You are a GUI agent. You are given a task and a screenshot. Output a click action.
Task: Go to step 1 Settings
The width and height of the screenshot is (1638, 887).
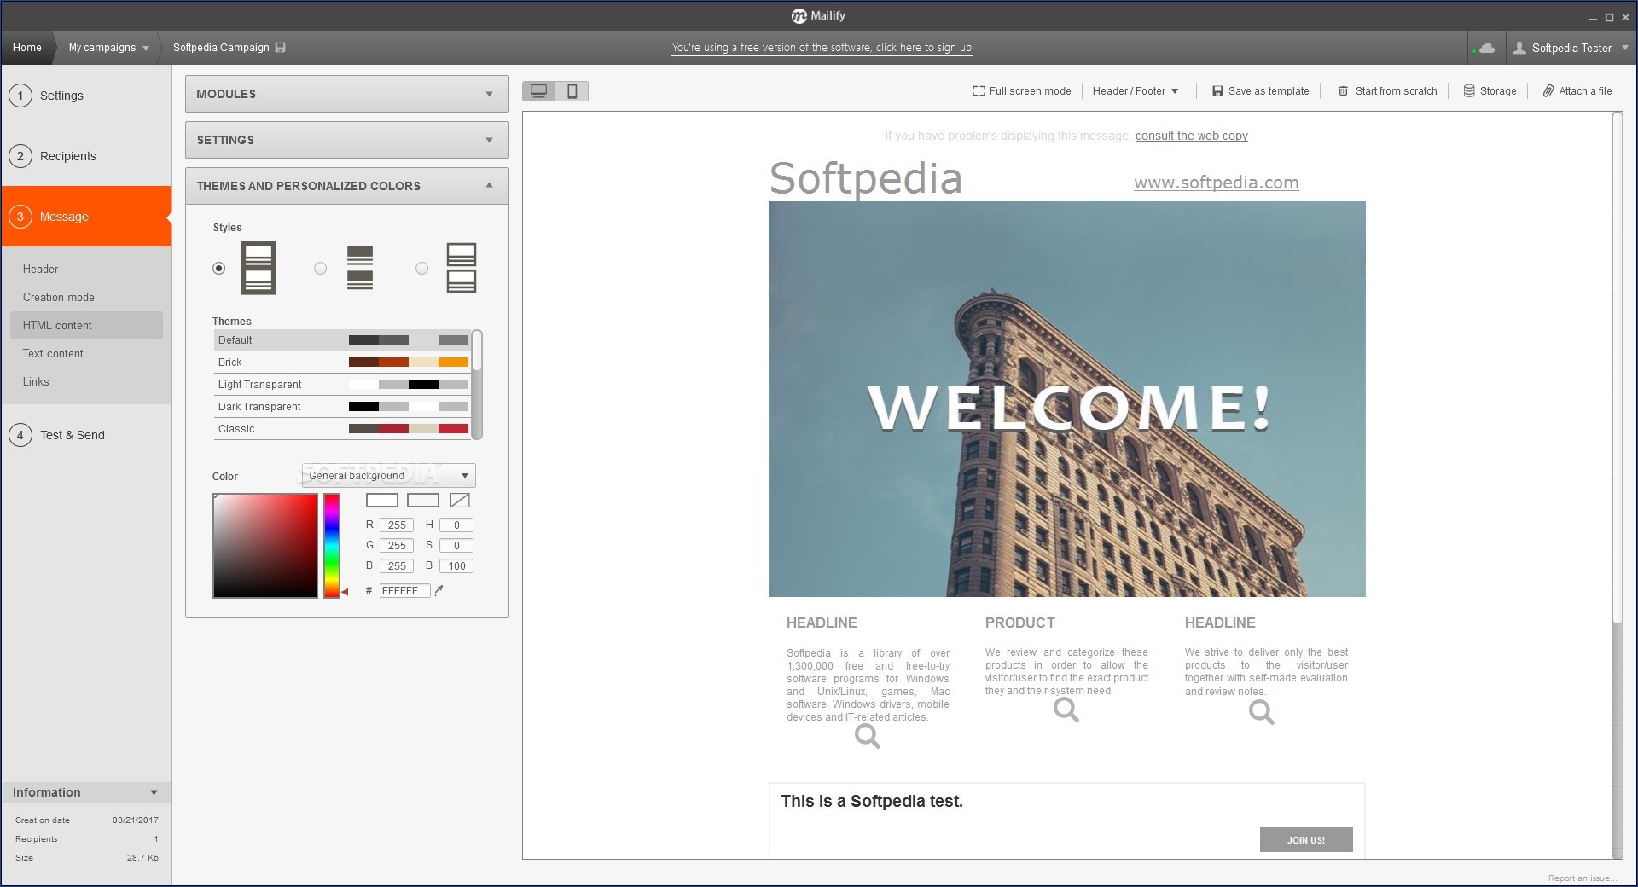point(85,96)
